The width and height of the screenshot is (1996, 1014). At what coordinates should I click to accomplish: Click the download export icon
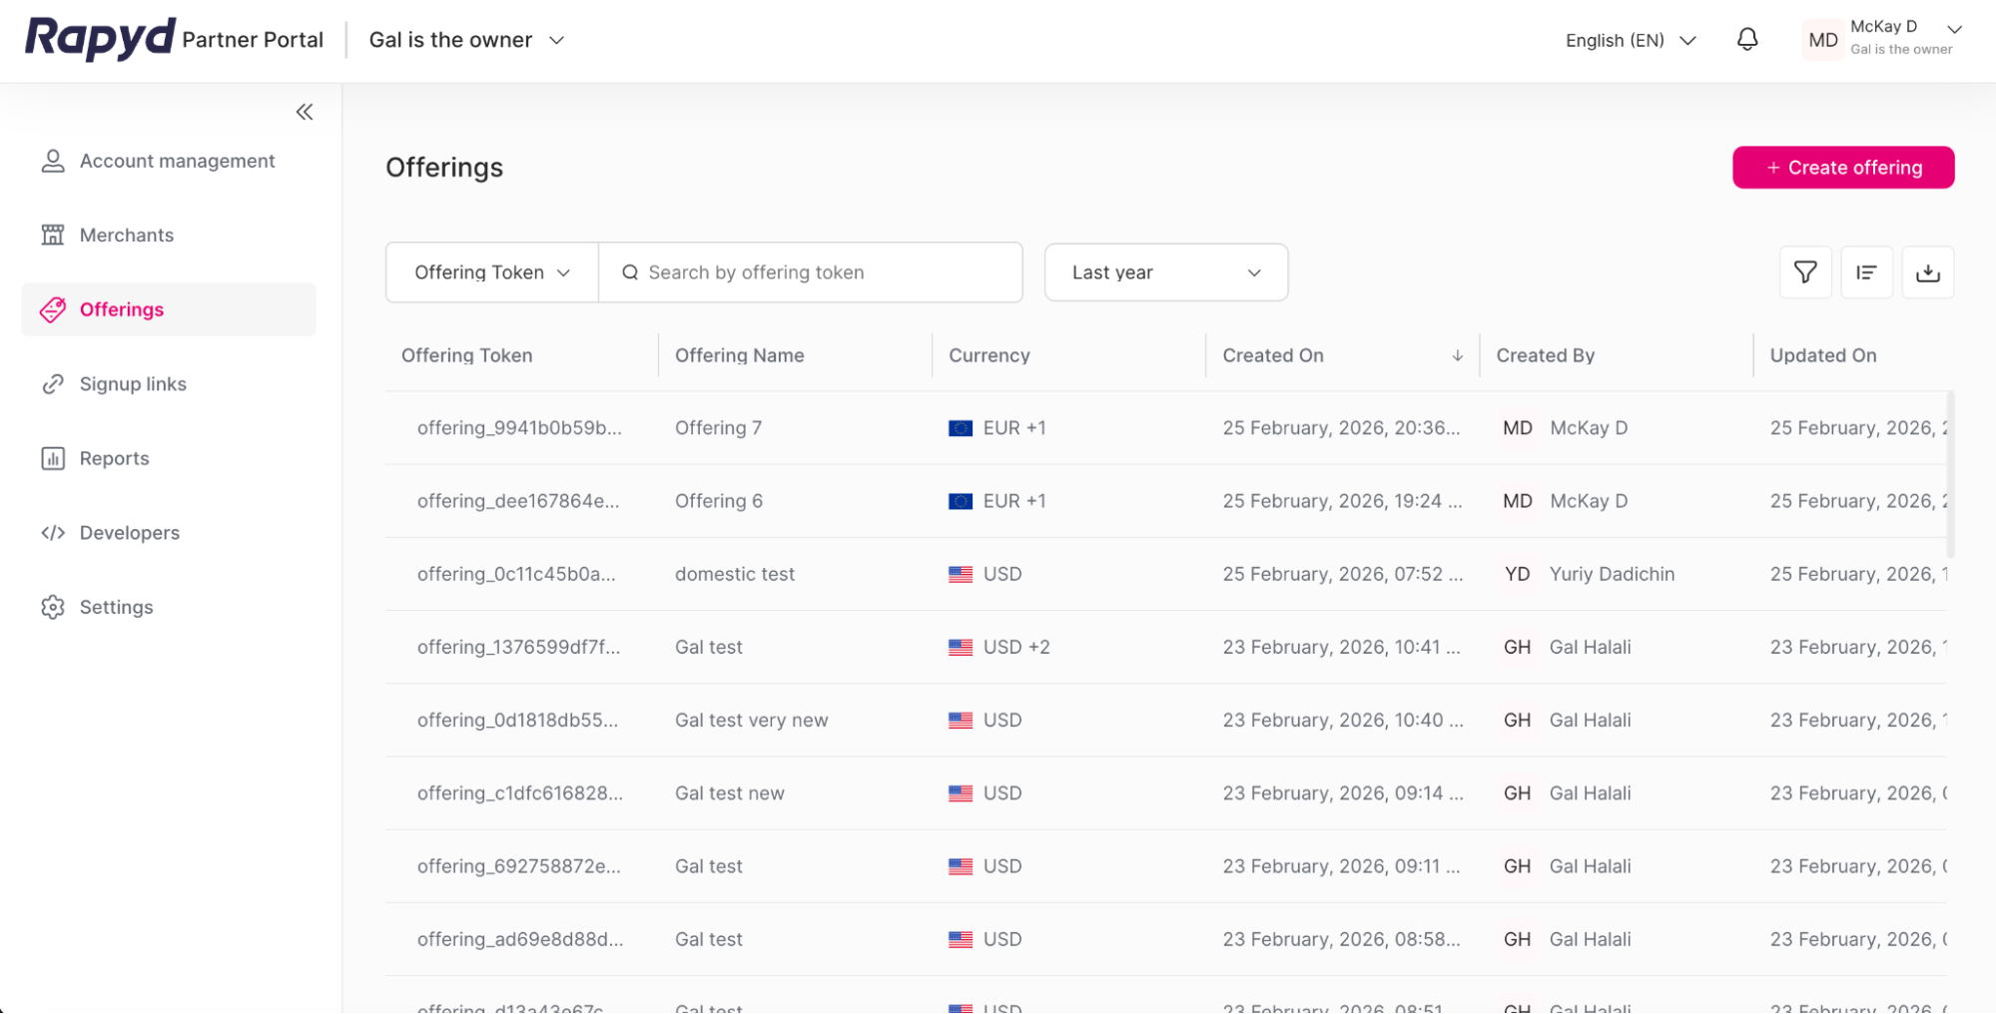pyautogui.click(x=1928, y=271)
